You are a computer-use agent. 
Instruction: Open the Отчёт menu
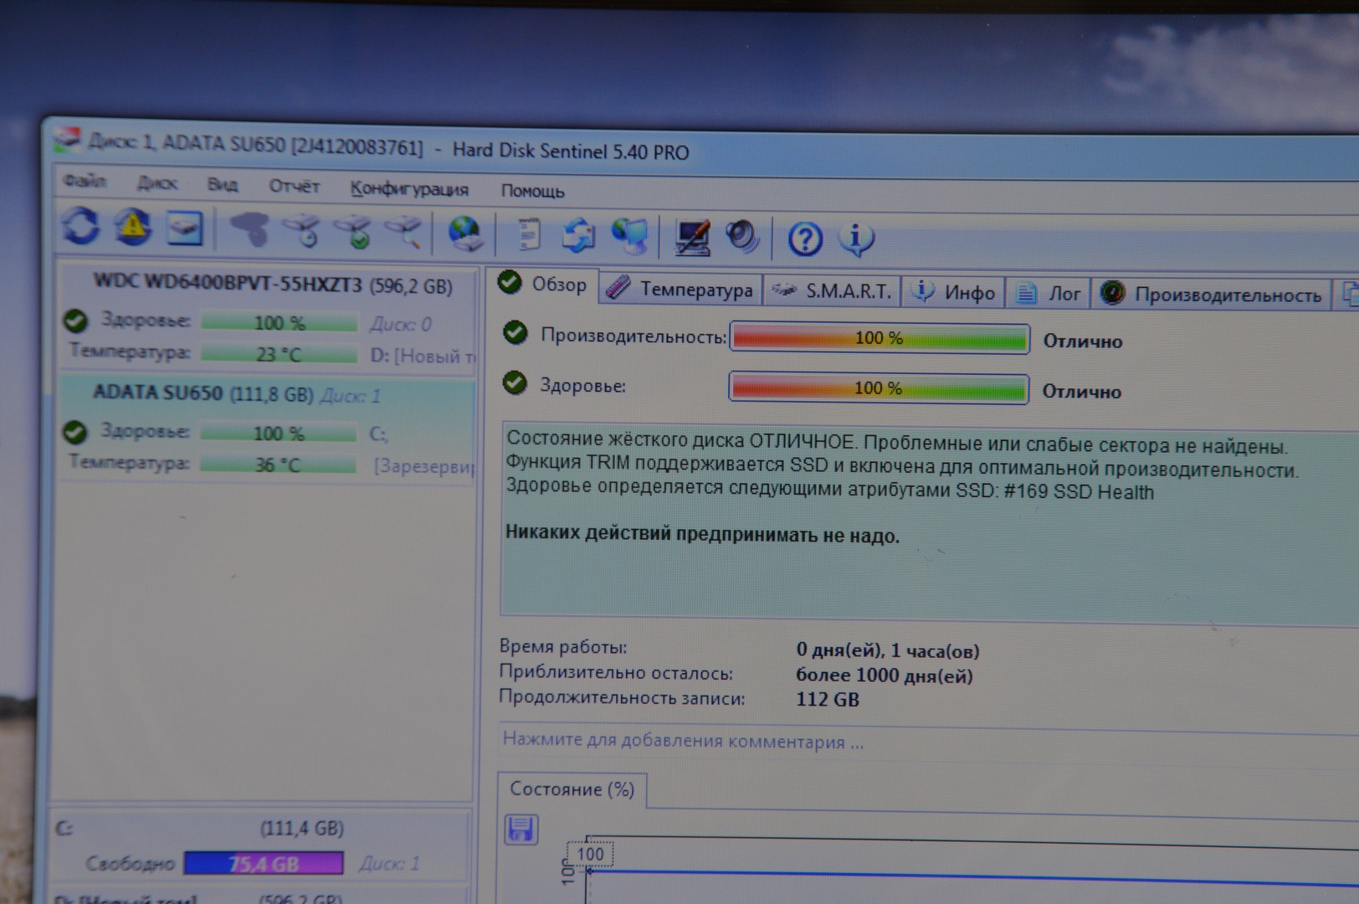294,186
